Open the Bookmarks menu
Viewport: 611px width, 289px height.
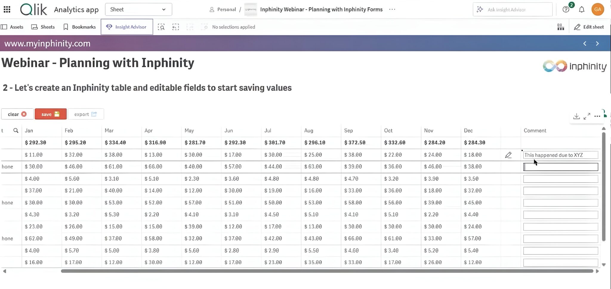coord(80,27)
